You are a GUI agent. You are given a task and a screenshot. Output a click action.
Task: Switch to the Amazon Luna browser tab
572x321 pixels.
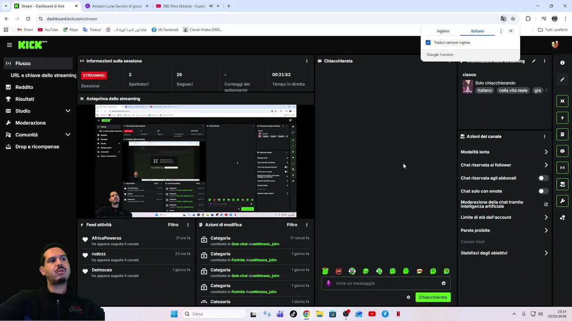116,6
